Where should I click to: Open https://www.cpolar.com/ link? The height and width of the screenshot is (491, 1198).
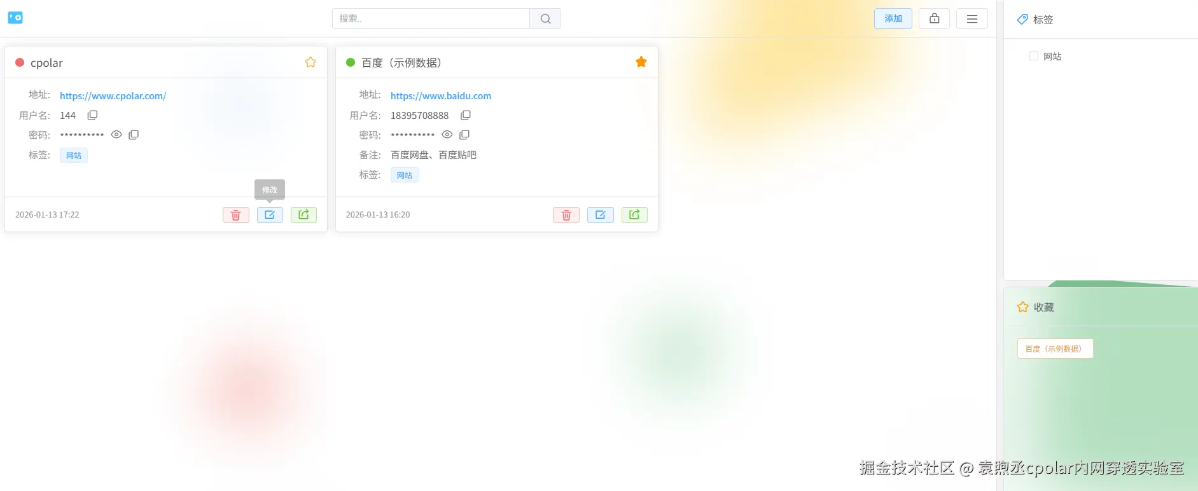pyautogui.click(x=113, y=96)
